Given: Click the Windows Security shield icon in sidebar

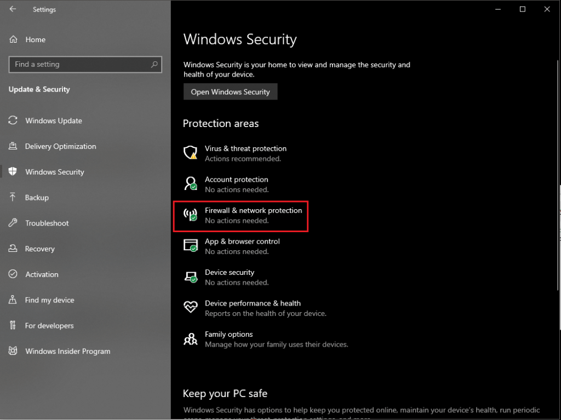Looking at the screenshot, I should point(13,172).
